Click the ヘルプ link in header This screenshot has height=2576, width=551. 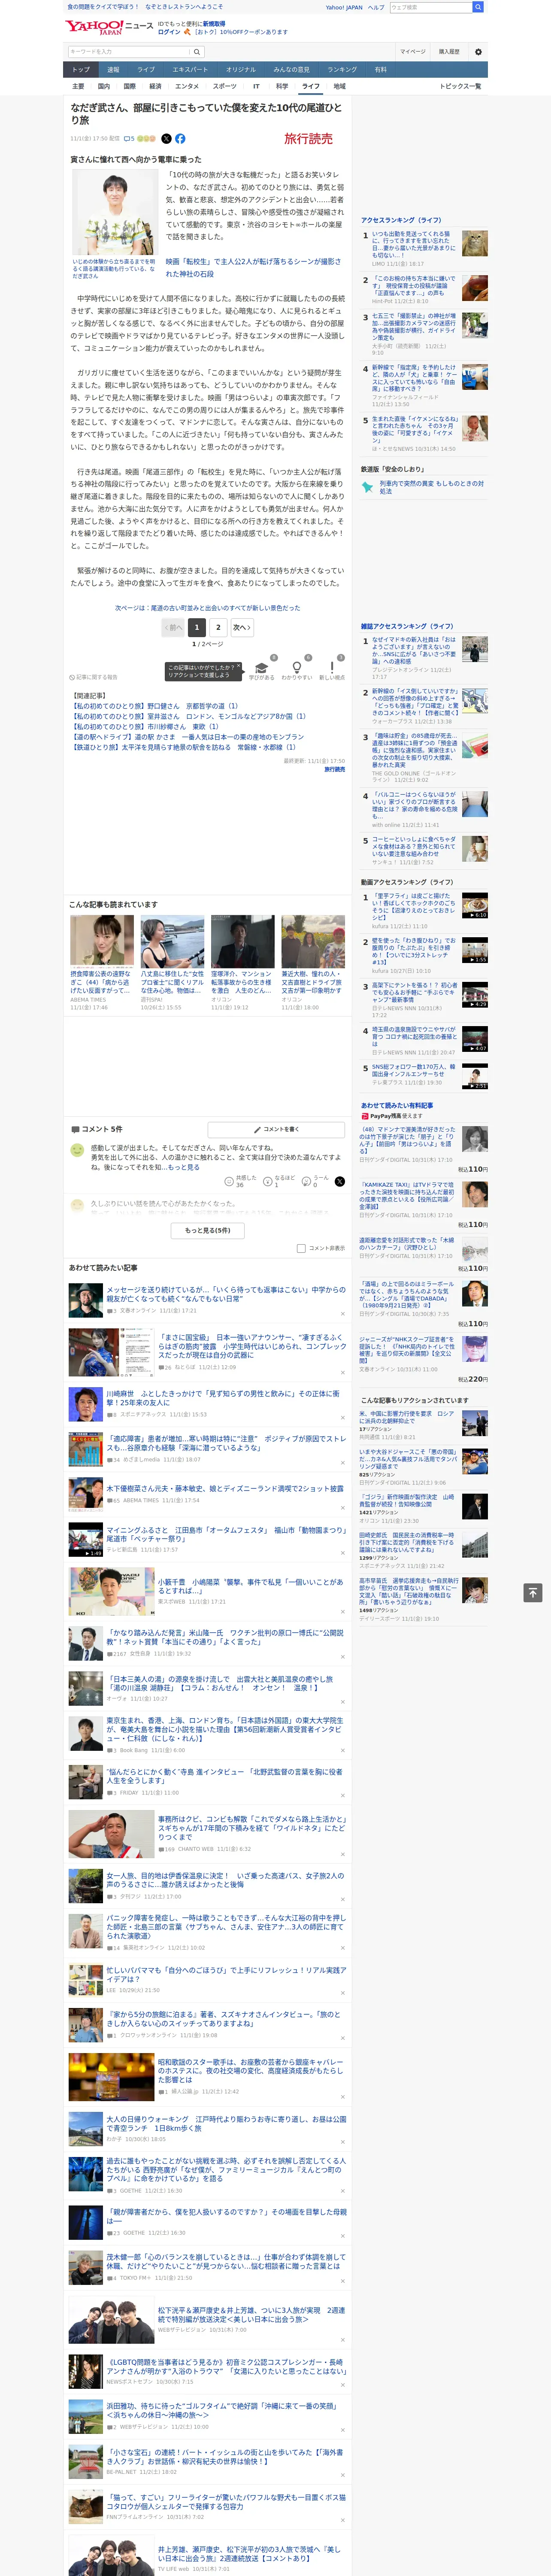pos(376,7)
